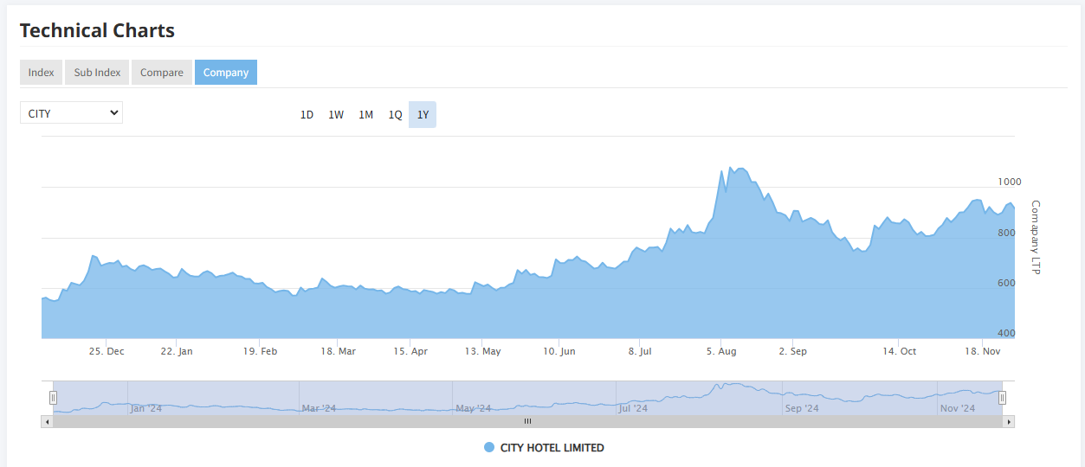The height and width of the screenshot is (467, 1085).
Task: Choose the 1D time range
Action: point(307,115)
